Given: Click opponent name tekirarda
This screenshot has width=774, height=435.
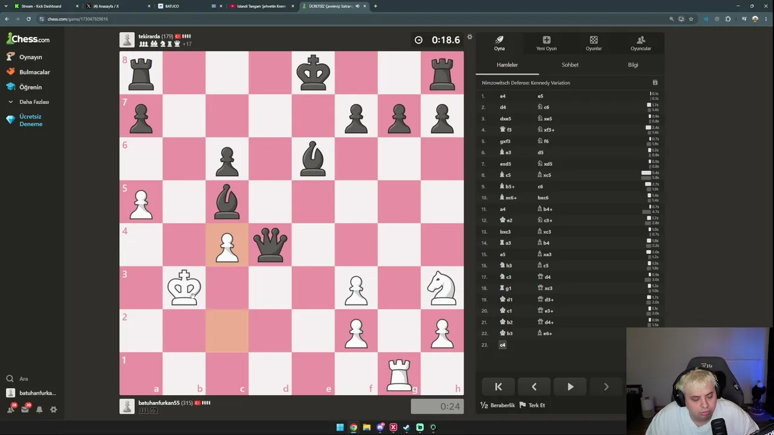Looking at the screenshot, I should click(x=149, y=36).
